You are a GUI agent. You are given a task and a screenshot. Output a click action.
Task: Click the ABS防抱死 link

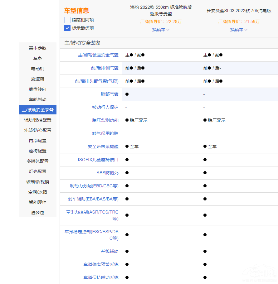107,173
